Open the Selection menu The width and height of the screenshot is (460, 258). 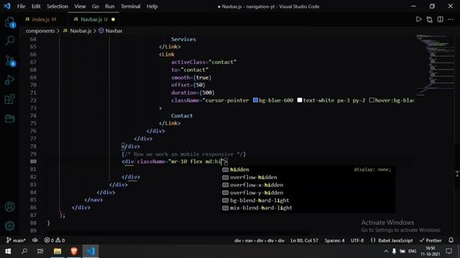57,6
